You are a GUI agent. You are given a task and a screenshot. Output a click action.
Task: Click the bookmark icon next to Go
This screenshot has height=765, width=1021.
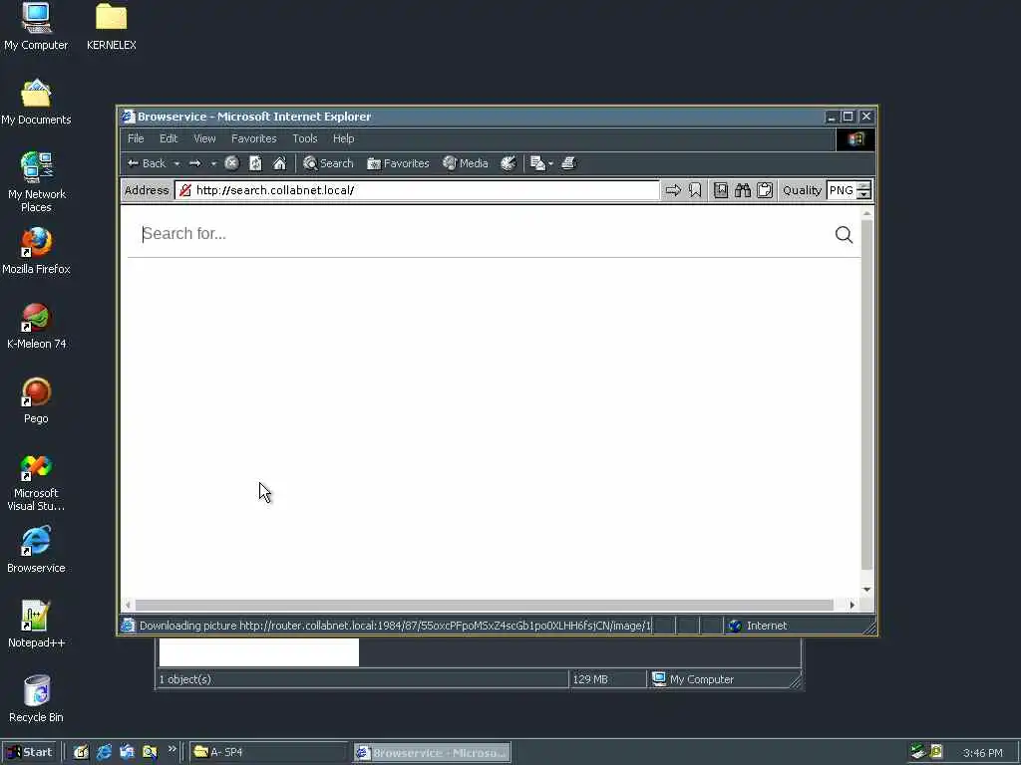695,190
